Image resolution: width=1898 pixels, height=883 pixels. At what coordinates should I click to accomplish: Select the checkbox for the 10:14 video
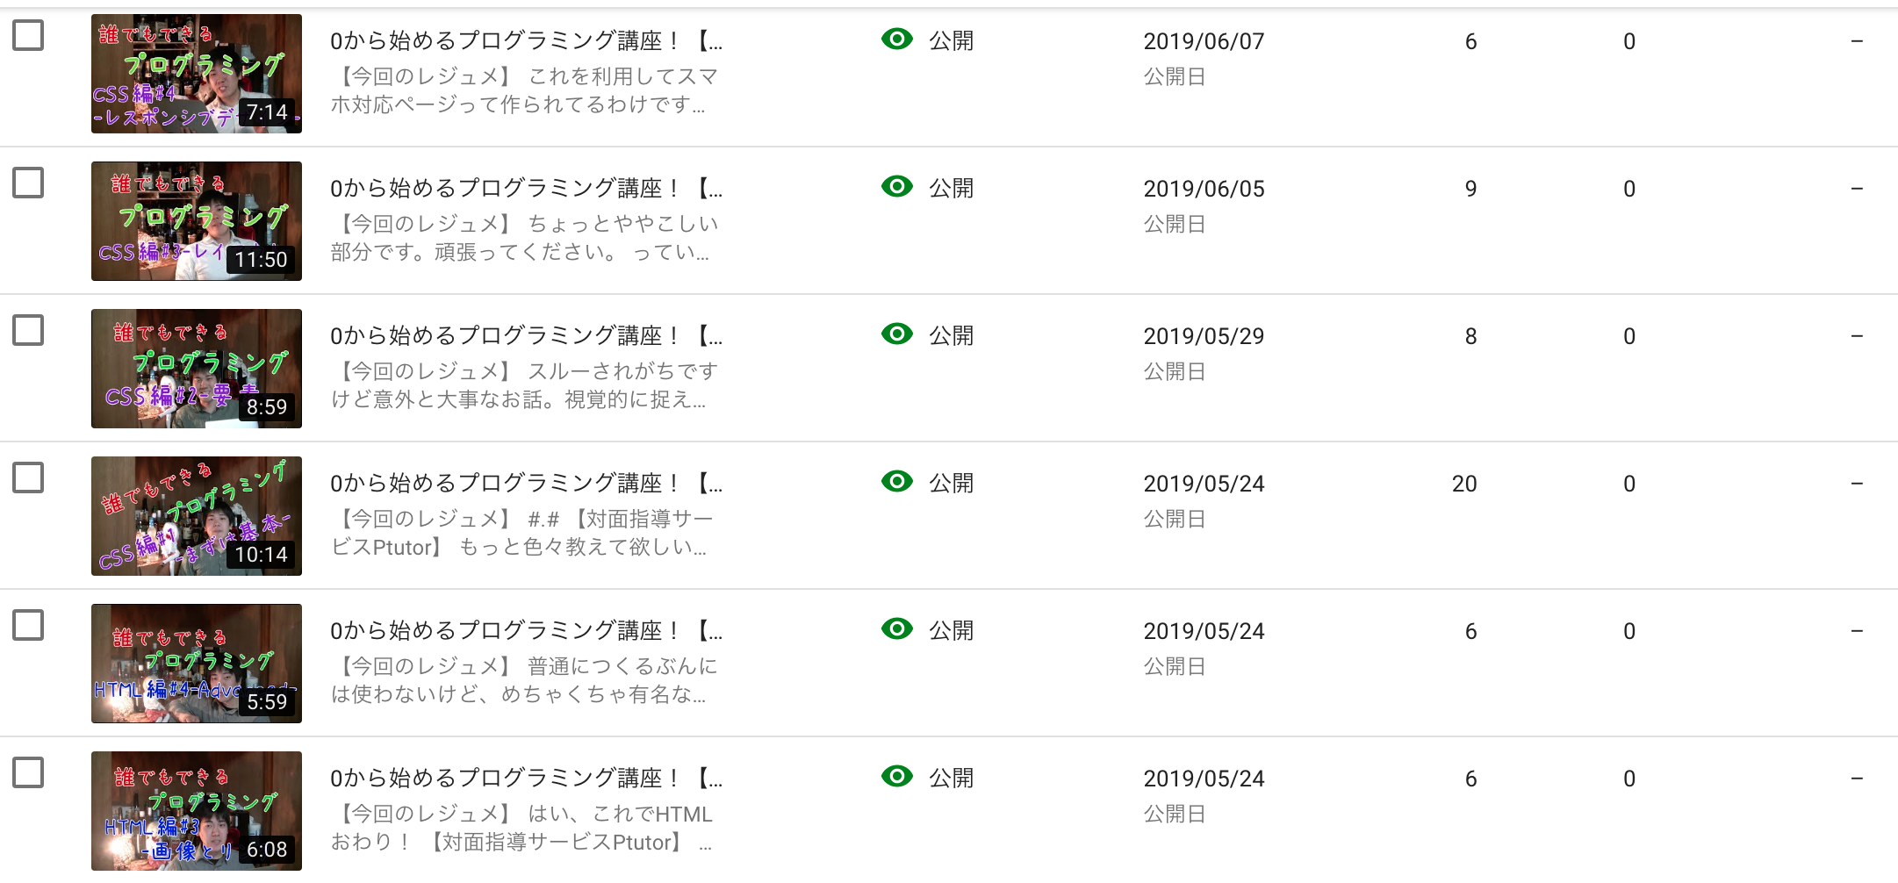[28, 478]
